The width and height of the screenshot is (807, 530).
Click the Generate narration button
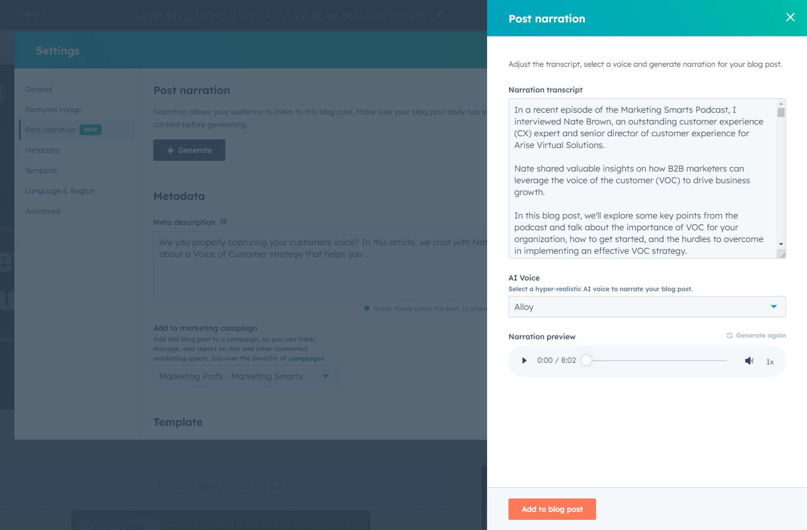189,150
